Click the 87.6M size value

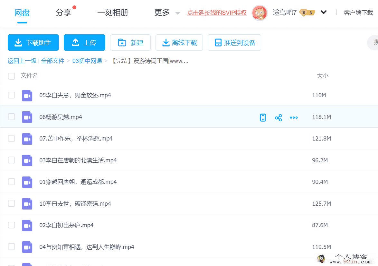(x=320, y=225)
